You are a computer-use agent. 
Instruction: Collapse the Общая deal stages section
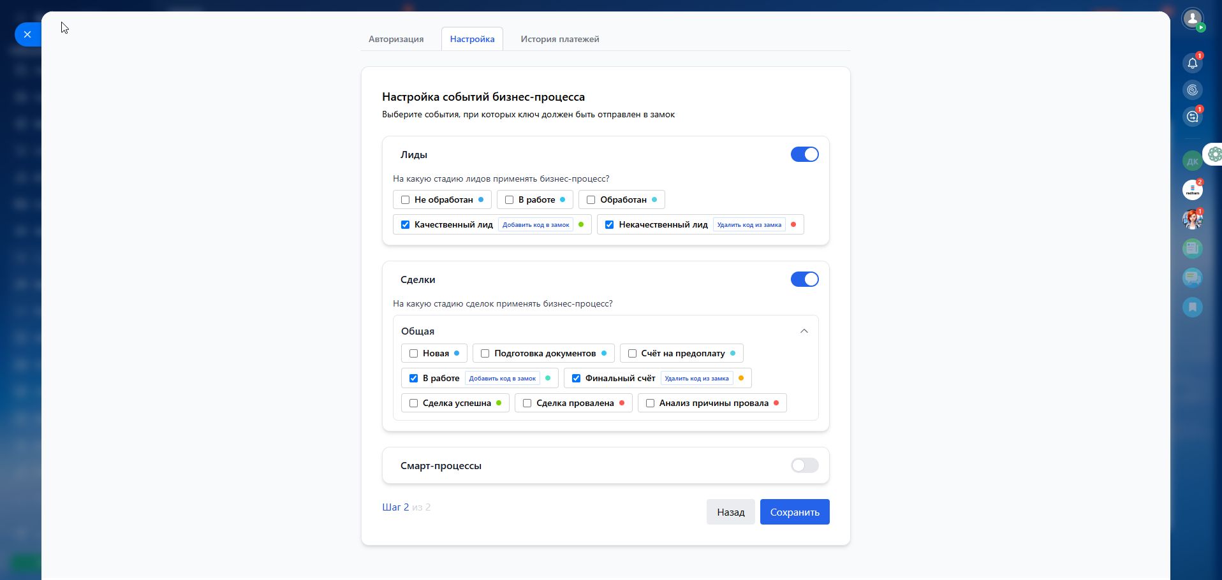pos(804,331)
